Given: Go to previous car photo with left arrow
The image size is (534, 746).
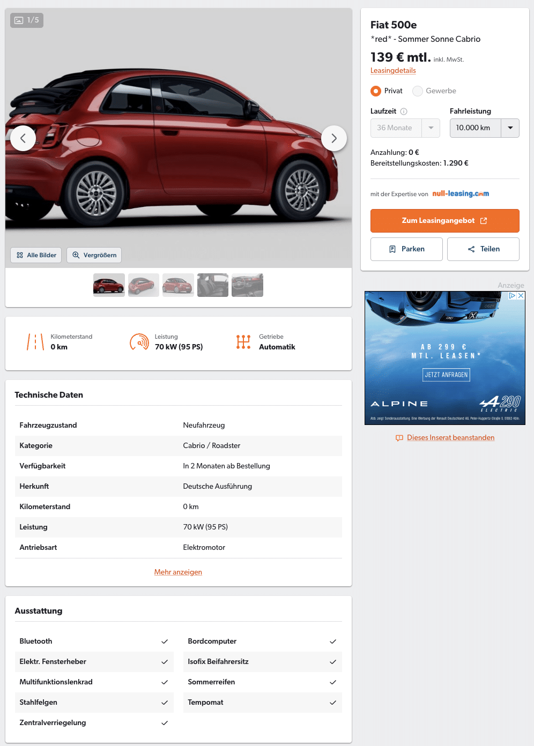Looking at the screenshot, I should coord(23,138).
